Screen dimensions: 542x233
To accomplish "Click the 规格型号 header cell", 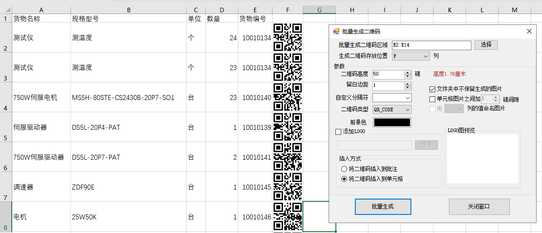I will 128,19.
